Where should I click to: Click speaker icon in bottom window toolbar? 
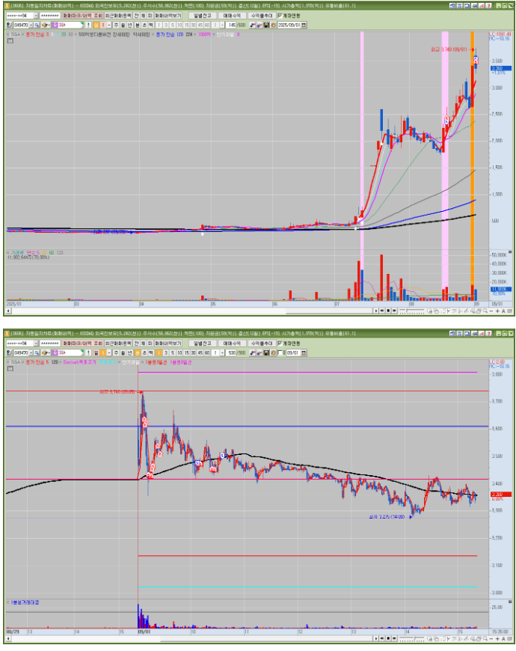tap(44, 353)
